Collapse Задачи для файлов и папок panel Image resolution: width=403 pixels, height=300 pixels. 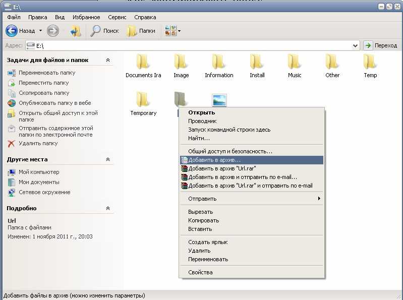click(108, 60)
